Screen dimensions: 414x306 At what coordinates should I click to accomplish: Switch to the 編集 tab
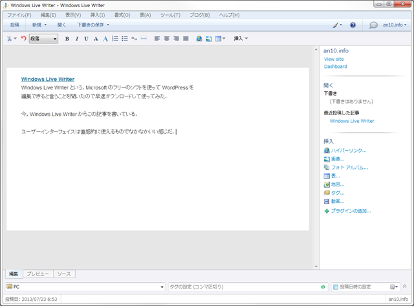pos(14,274)
